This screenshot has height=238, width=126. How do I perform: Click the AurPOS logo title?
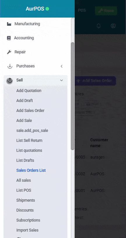click(x=35, y=9)
